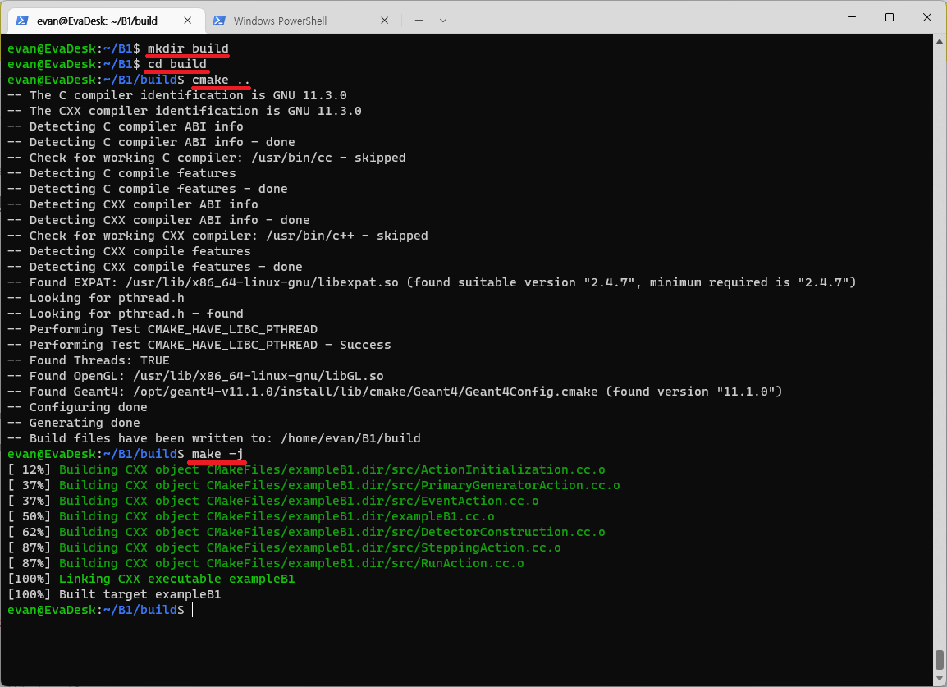Click the underlined 'cmake ..' command
Screen dimensions: 947x687
click(x=221, y=80)
